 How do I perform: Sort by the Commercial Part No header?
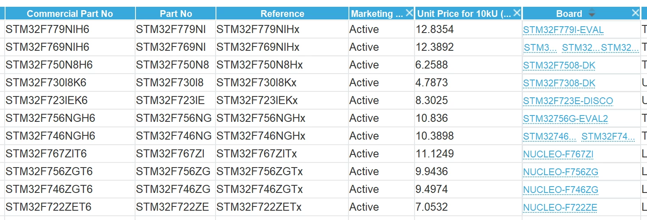click(70, 14)
